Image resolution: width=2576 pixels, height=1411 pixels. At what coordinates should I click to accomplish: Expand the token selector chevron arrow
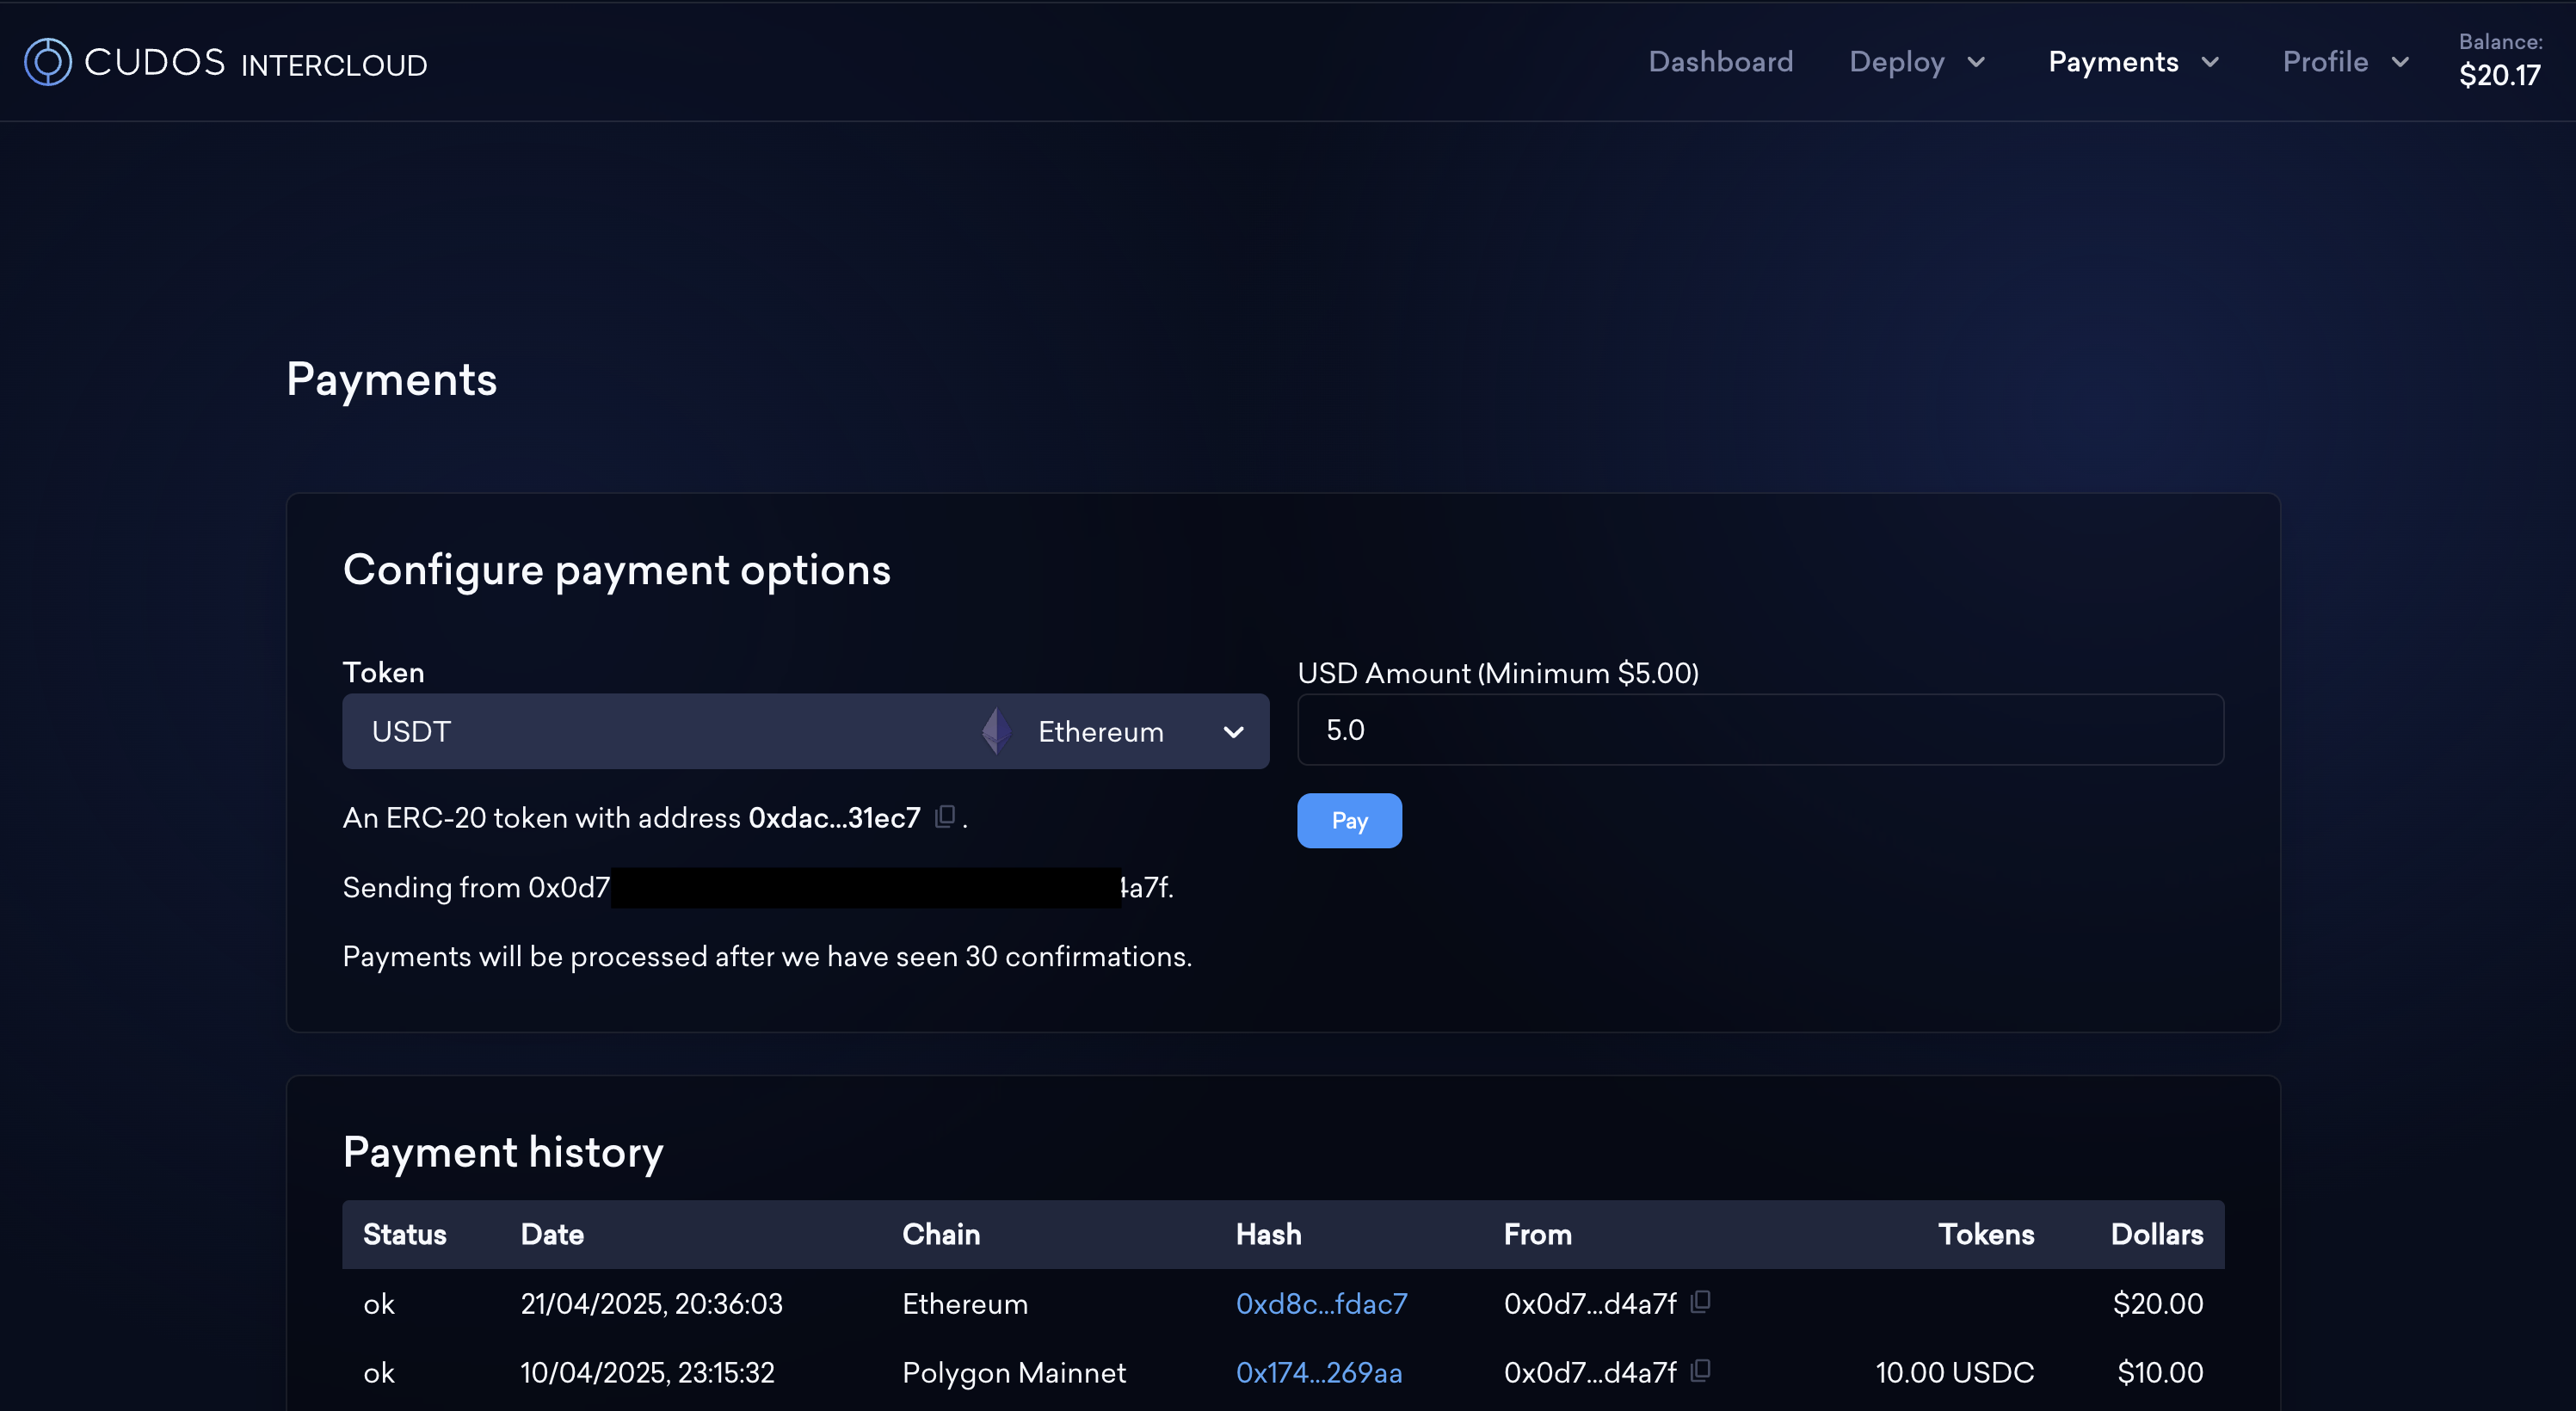tap(1233, 732)
